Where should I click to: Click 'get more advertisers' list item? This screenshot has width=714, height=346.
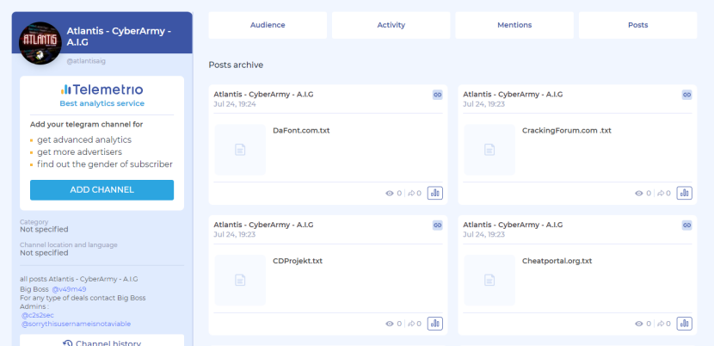(80, 152)
